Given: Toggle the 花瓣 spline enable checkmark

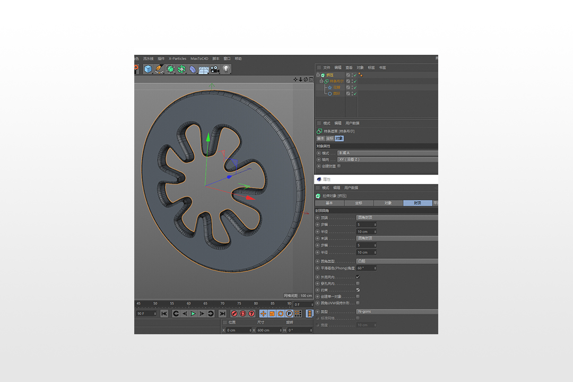Looking at the screenshot, I should pos(355,88).
